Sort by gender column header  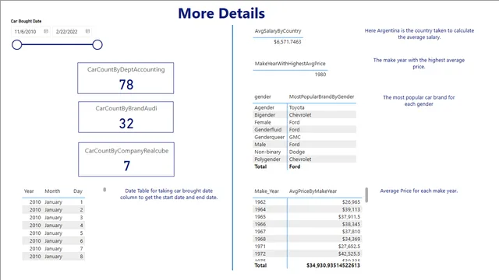(263, 96)
